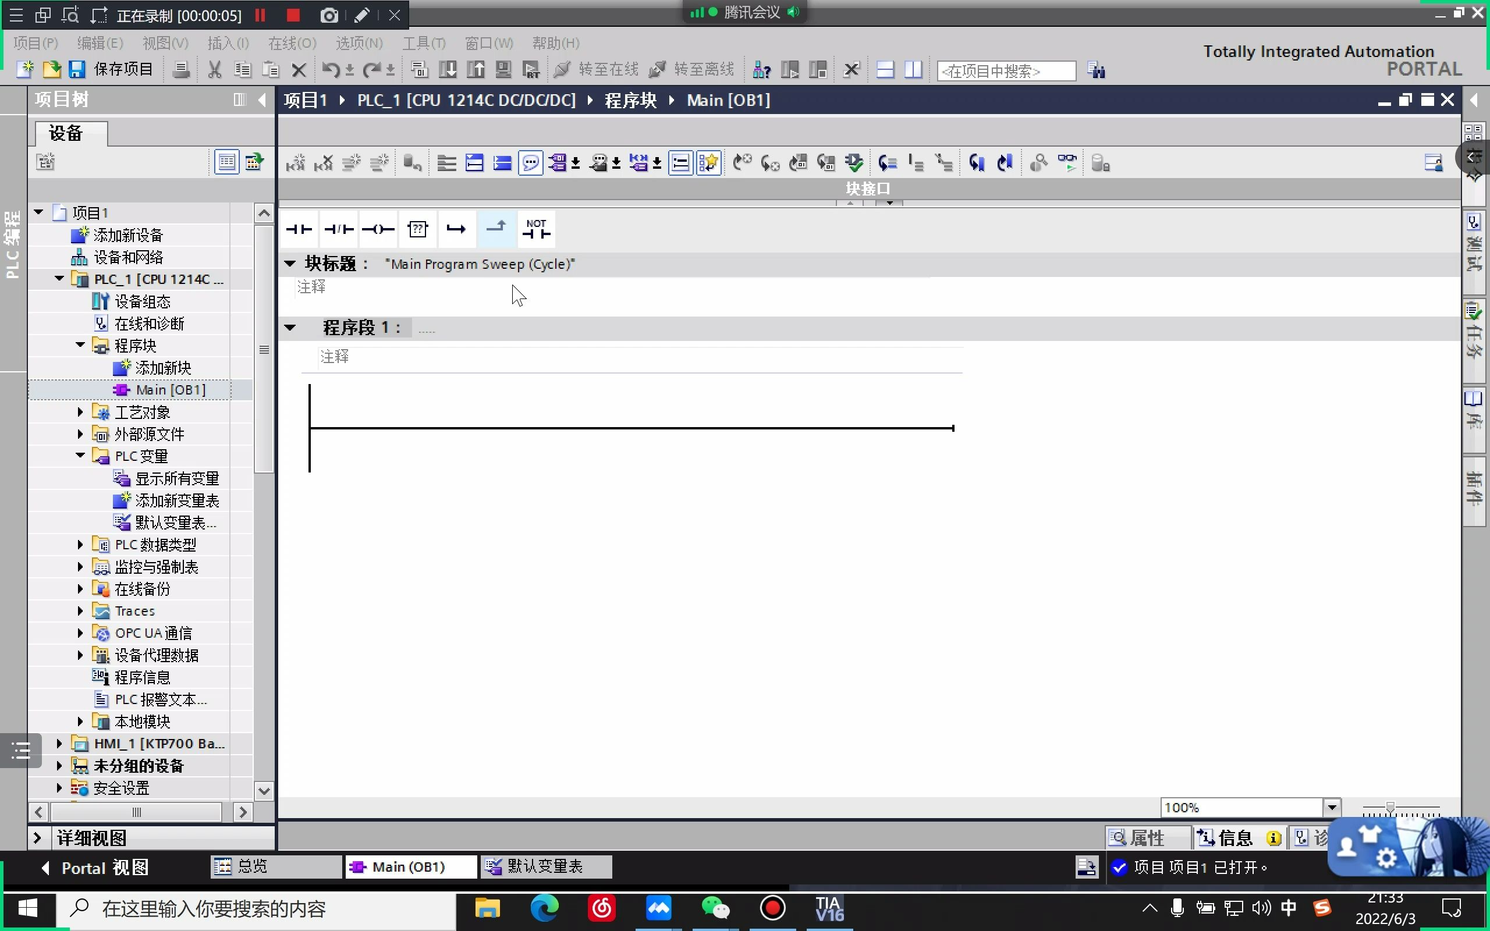Click the Portal 视图 button
This screenshot has height=931, width=1490.
click(x=95, y=868)
